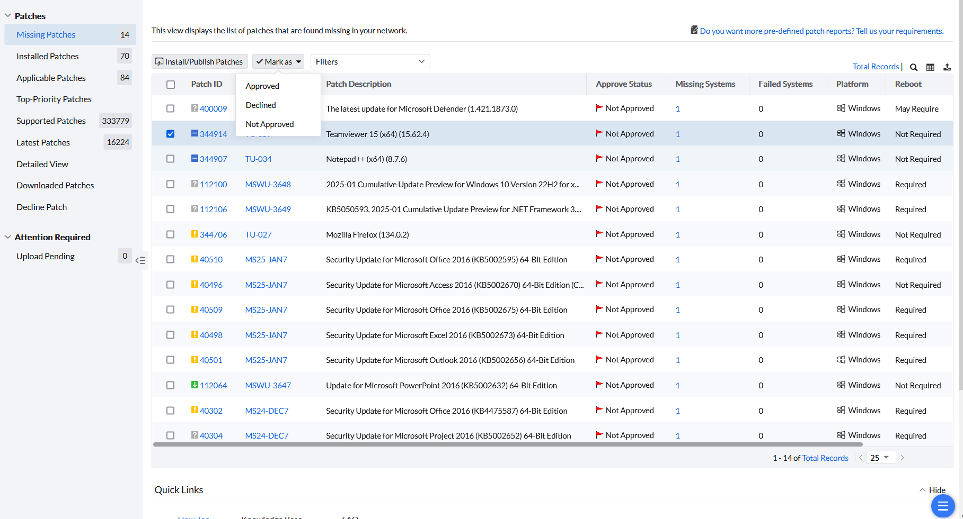Image resolution: width=963 pixels, height=519 pixels.
Task: Click Install/Publish Patches button
Action: (x=199, y=61)
